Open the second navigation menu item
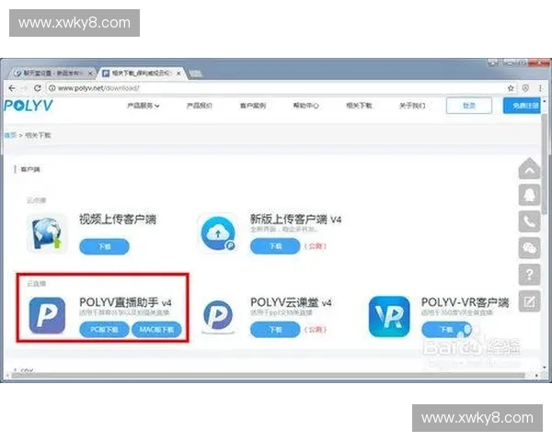The width and height of the screenshot is (552, 441). [x=200, y=106]
